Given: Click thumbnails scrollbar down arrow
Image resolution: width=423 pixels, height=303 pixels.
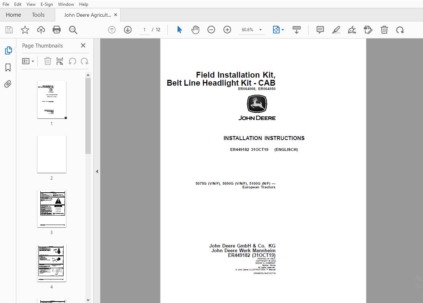Looking at the screenshot, I should click(x=88, y=300).
